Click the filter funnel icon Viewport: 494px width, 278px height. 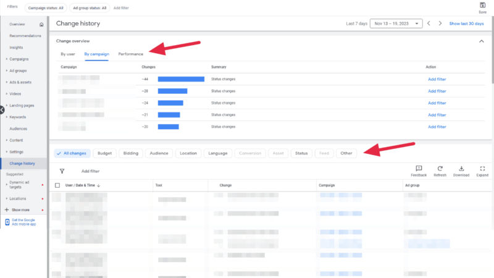[62, 171]
